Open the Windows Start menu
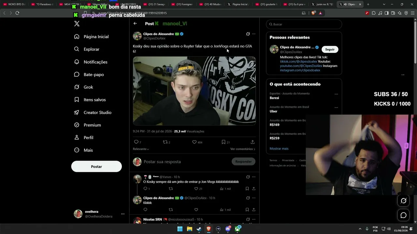417x234 pixels. pos(180,229)
